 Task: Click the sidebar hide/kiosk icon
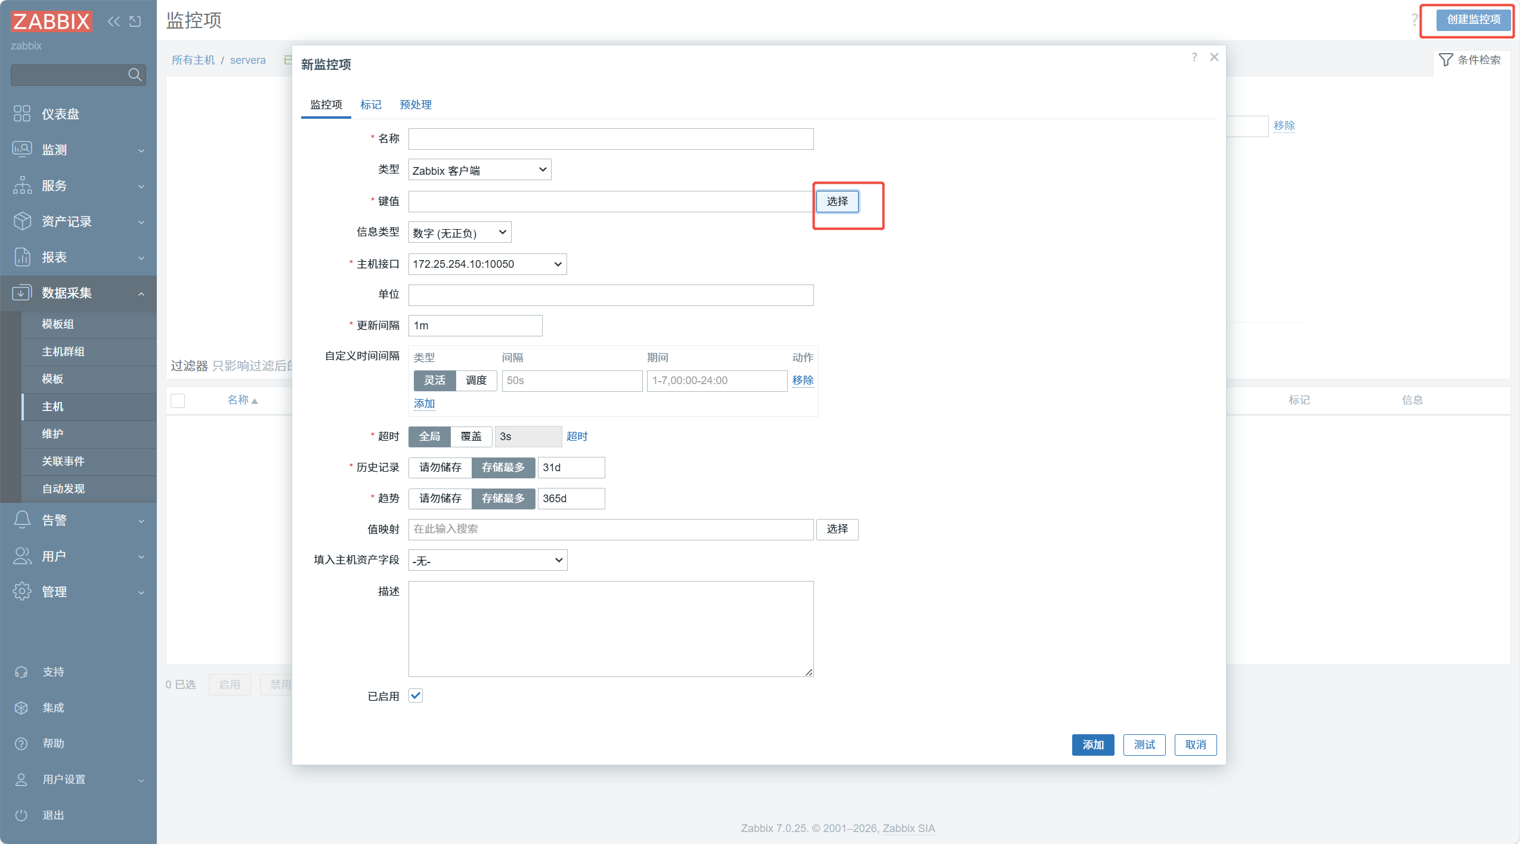coord(135,21)
